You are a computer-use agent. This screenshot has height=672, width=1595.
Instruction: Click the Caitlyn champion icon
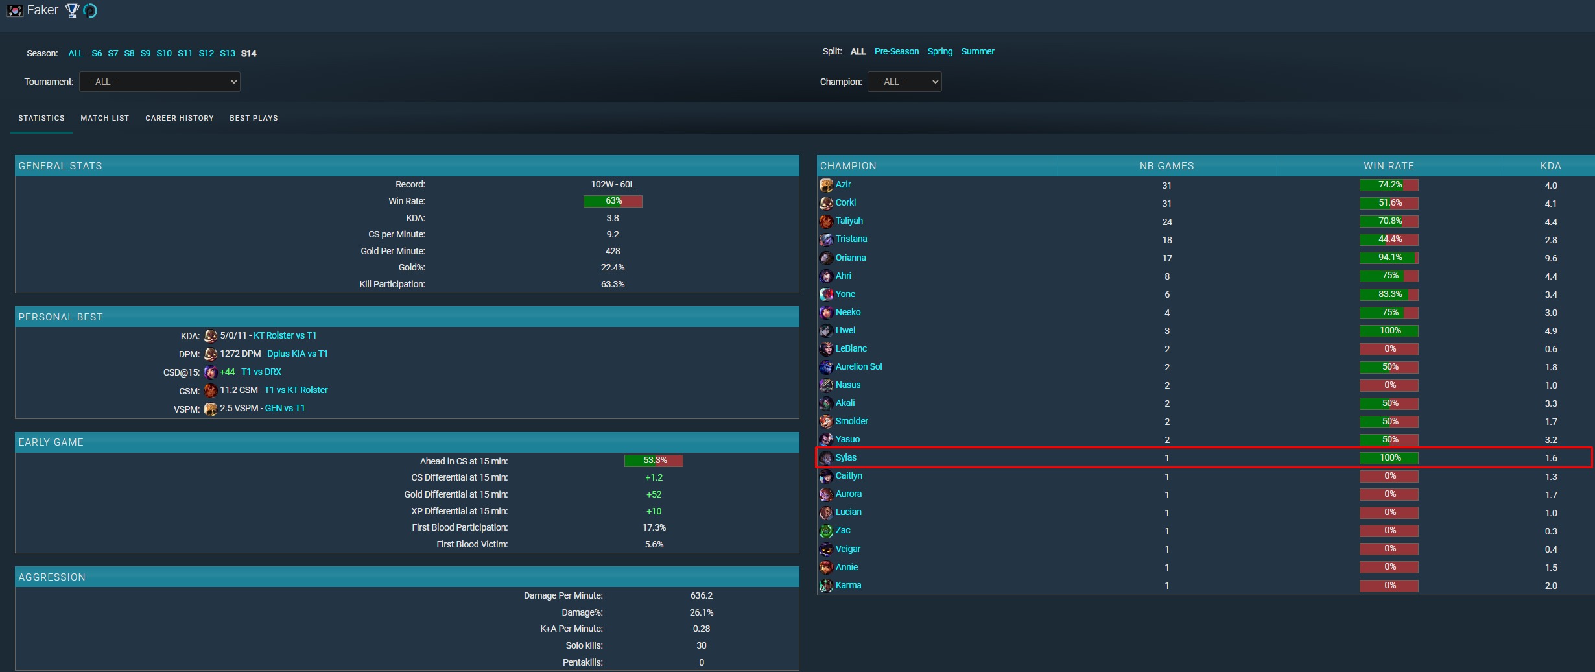(826, 477)
